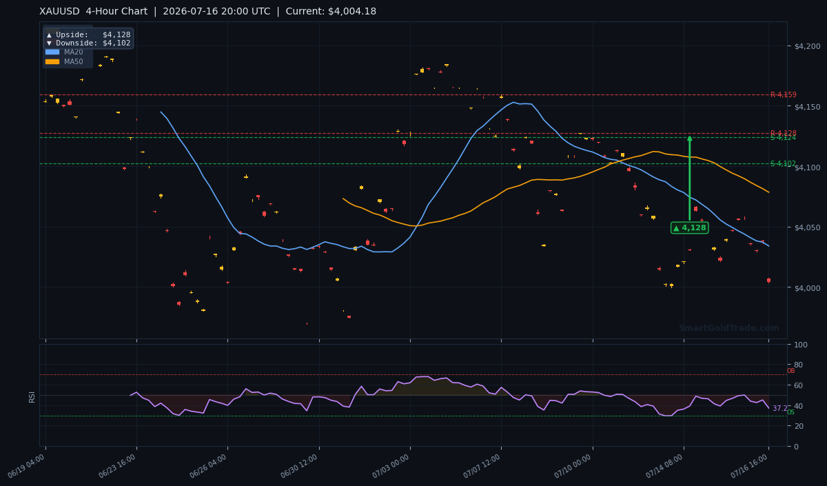Click the 07/10 00:00 date label

tap(574, 466)
